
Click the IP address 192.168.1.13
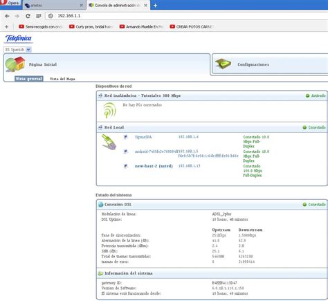190,166
